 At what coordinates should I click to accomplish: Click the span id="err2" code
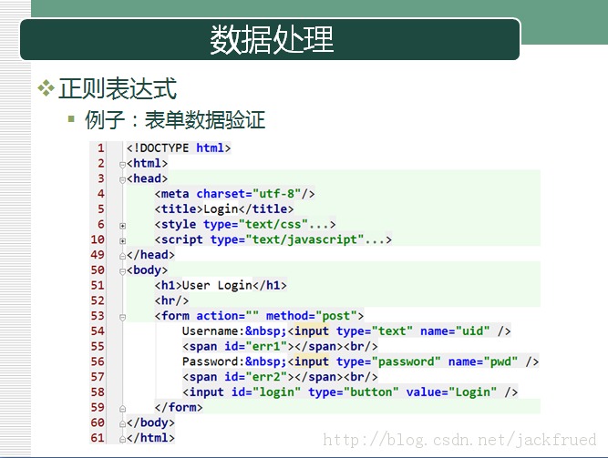point(280,377)
